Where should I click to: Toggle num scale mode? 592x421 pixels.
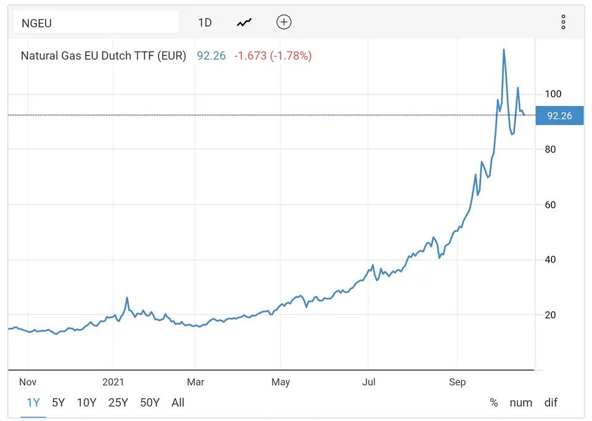point(520,403)
